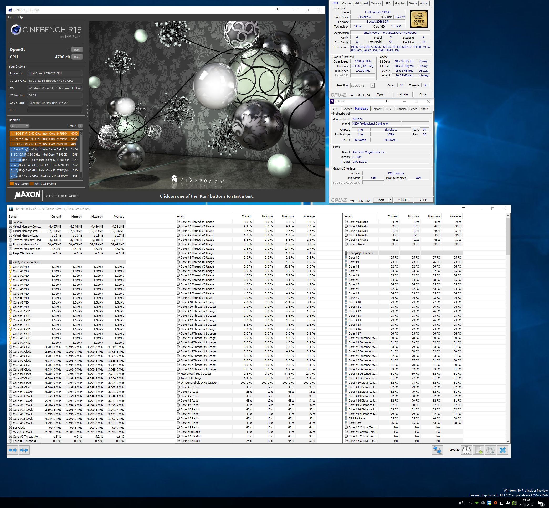Click the Cinebench Info input field
The height and width of the screenshot is (508, 549).
click(x=55, y=110)
